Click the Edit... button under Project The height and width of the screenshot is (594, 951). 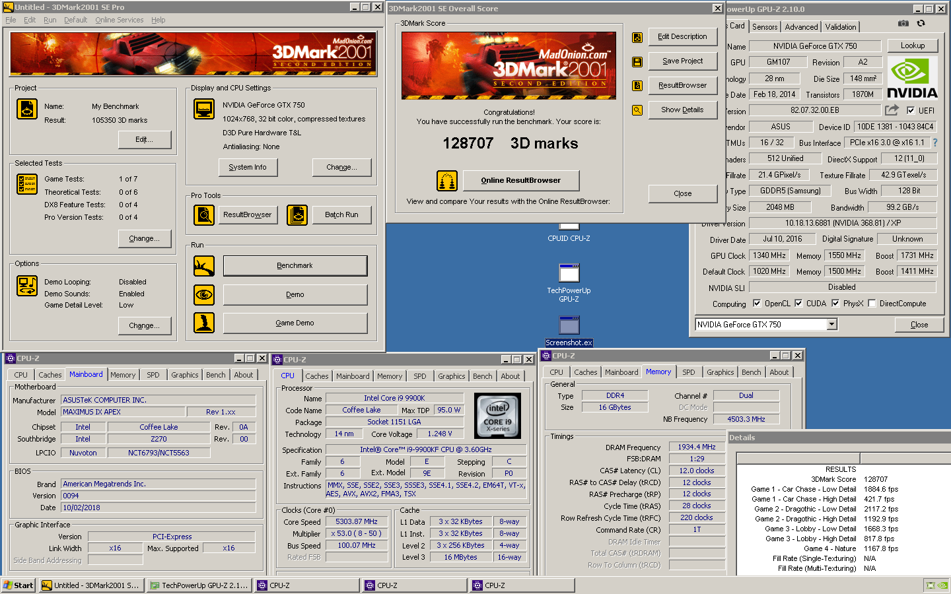click(145, 139)
